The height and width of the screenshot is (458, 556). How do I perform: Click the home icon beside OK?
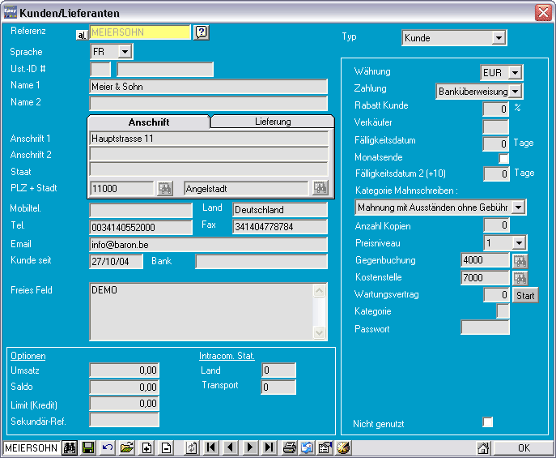(x=483, y=447)
